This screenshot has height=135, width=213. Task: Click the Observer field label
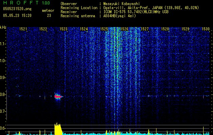[x=69, y=4]
